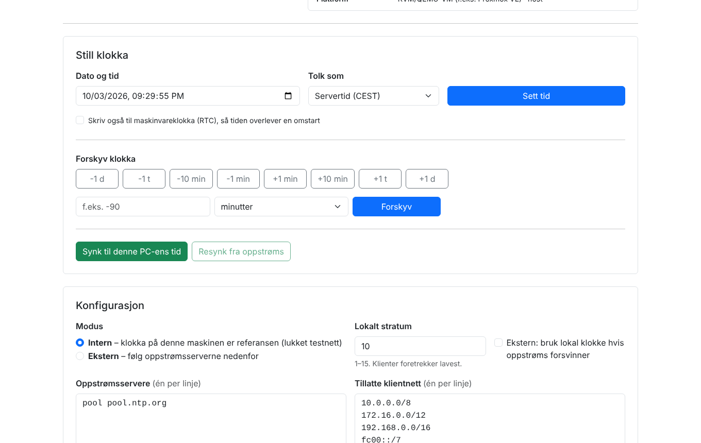Click the Still klokka heading
This screenshot has width=701, height=443.
coord(102,55)
